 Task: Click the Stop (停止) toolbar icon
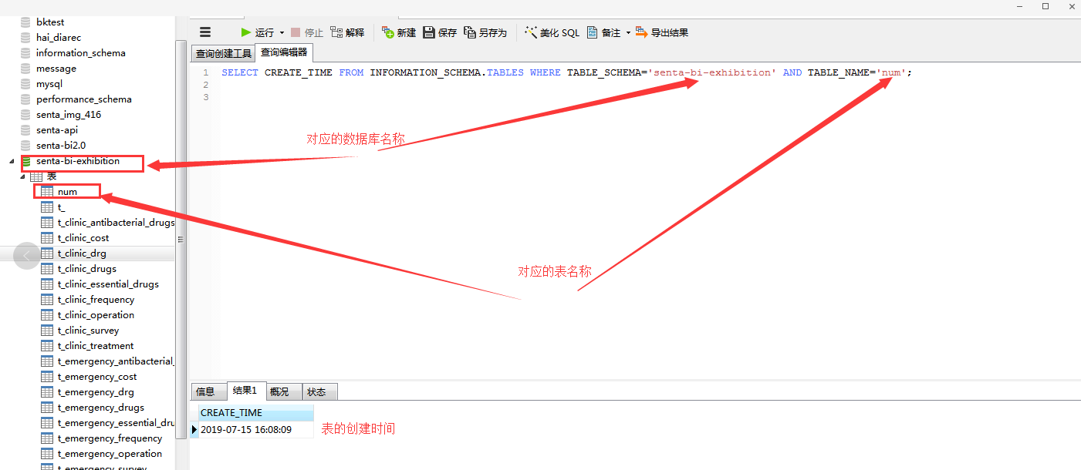click(x=296, y=32)
